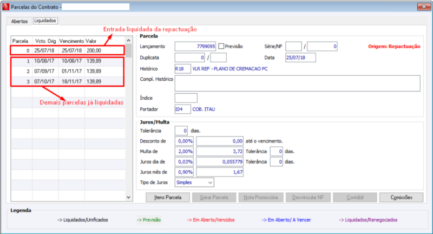433x234 pixels.
Task: Click the Em Aberto/Vencidos legend entry
Action: coord(211,220)
